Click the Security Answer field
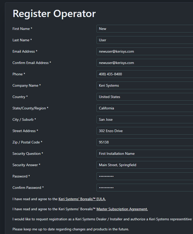193x234 pixels. click(145, 165)
